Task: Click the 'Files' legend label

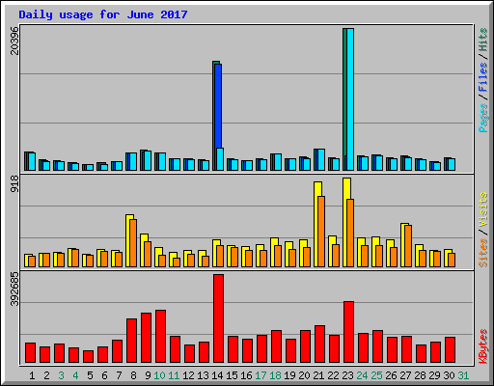Action: [483, 76]
